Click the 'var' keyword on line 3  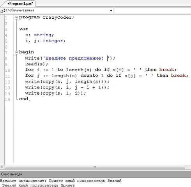tap(23, 29)
